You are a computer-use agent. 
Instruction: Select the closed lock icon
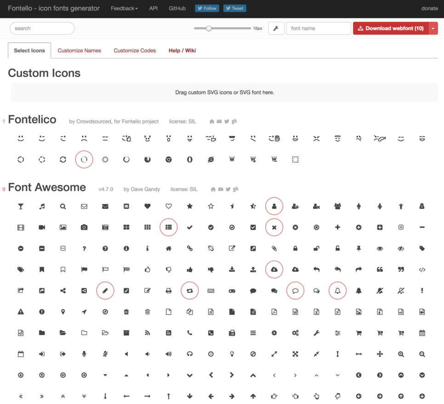296,248
